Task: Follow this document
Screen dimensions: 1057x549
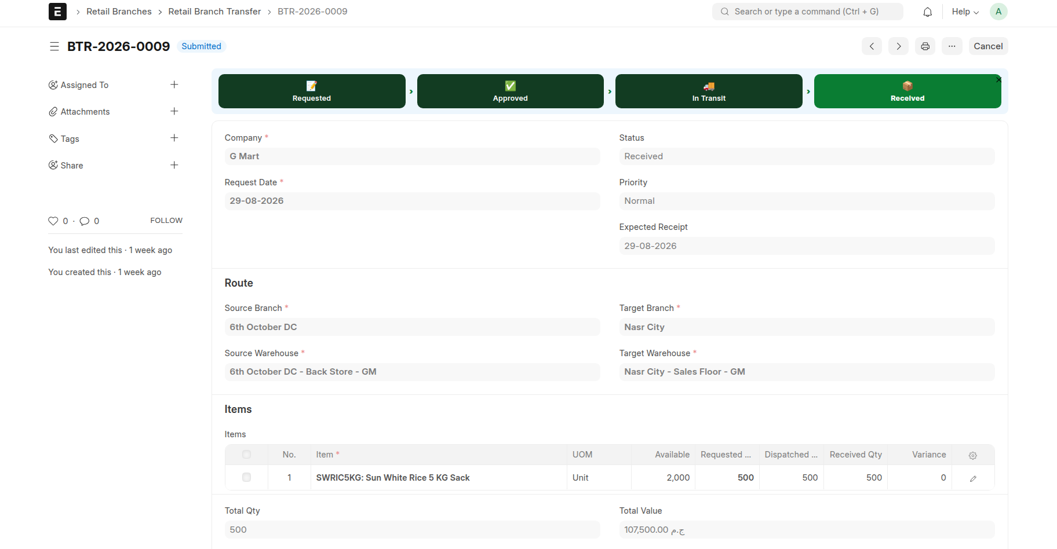Action: coord(166,221)
